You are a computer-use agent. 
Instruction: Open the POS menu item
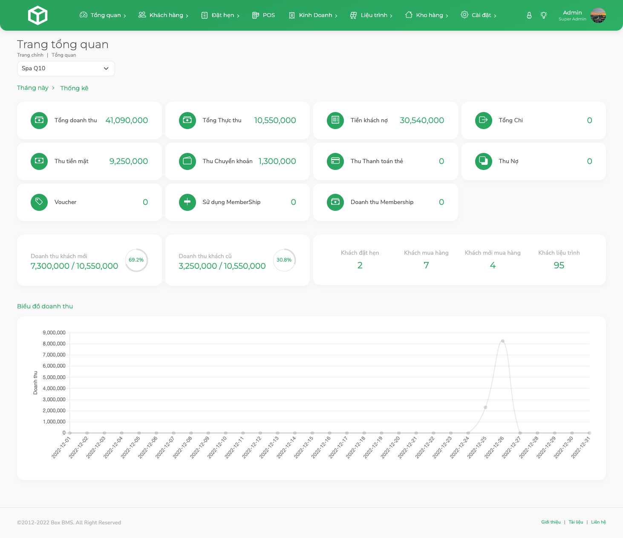point(263,15)
